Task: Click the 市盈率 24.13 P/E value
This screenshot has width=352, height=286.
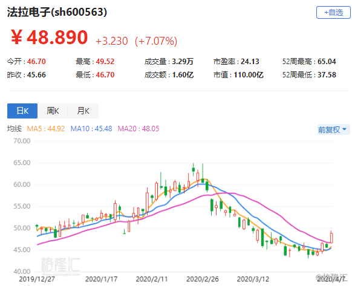Action: 236,61
